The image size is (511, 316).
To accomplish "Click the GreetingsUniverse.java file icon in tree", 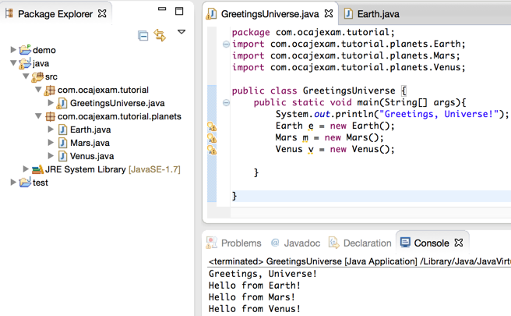I will (x=62, y=104).
